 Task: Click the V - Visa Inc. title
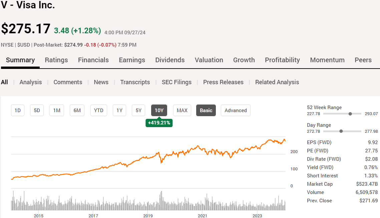[28, 5]
